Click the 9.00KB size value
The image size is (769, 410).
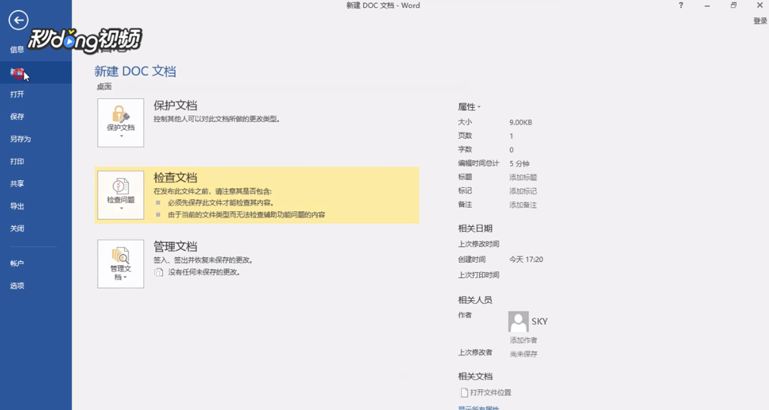pyautogui.click(x=520, y=122)
